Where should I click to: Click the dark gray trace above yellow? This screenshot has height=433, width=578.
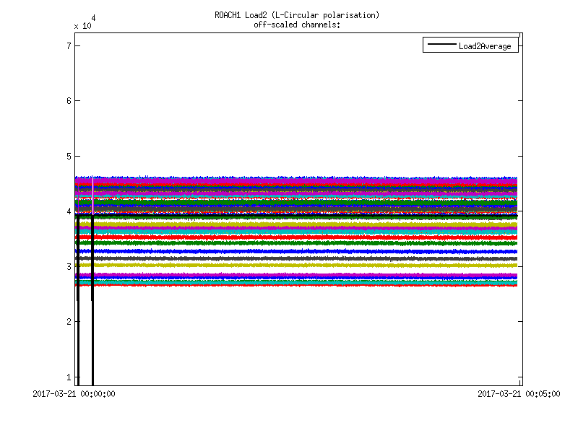(289, 258)
